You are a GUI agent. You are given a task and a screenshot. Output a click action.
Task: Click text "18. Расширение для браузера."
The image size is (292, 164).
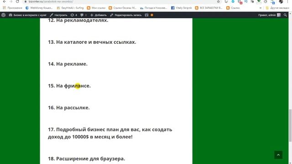[x=86, y=159]
